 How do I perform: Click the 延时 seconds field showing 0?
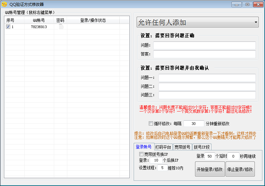coord(233,156)
